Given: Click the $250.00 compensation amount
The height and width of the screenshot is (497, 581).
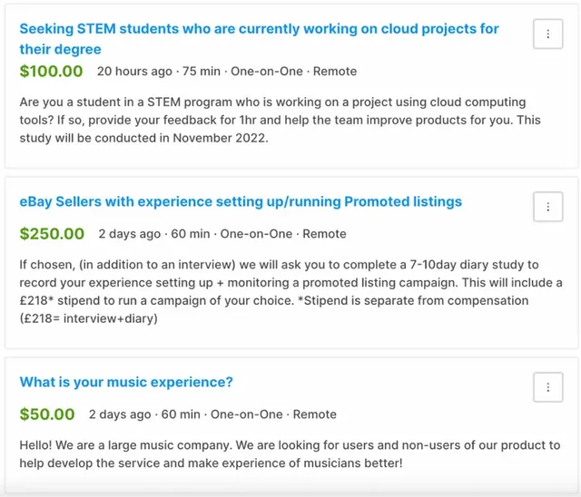Looking at the screenshot, I should [x=52, y=234].
